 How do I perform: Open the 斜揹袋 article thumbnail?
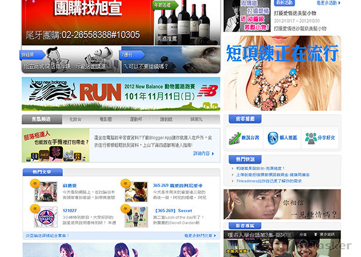[x=46, y=192]
